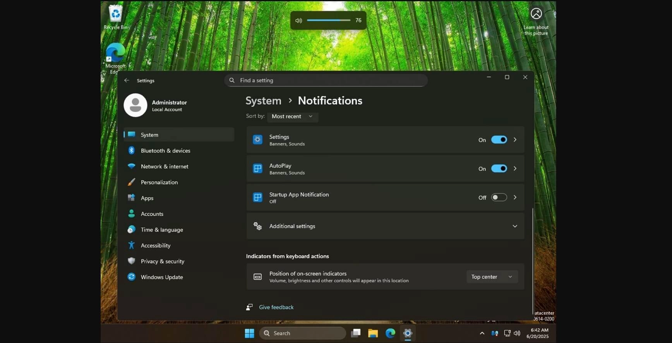
Task: Open Apps settings category
Action: pyautogui.click(x=179, y=198)
